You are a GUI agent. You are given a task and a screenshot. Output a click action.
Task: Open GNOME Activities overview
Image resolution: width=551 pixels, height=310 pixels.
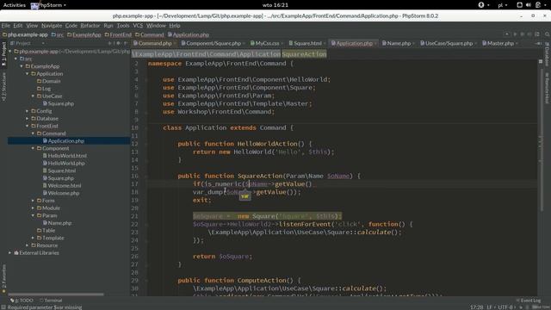pos(15,5)
